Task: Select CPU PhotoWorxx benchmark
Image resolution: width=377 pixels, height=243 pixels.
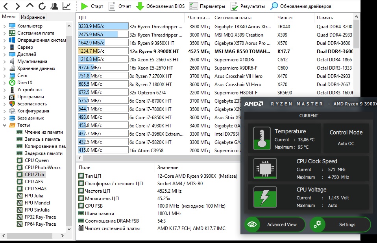Action: tap(43, 168)
